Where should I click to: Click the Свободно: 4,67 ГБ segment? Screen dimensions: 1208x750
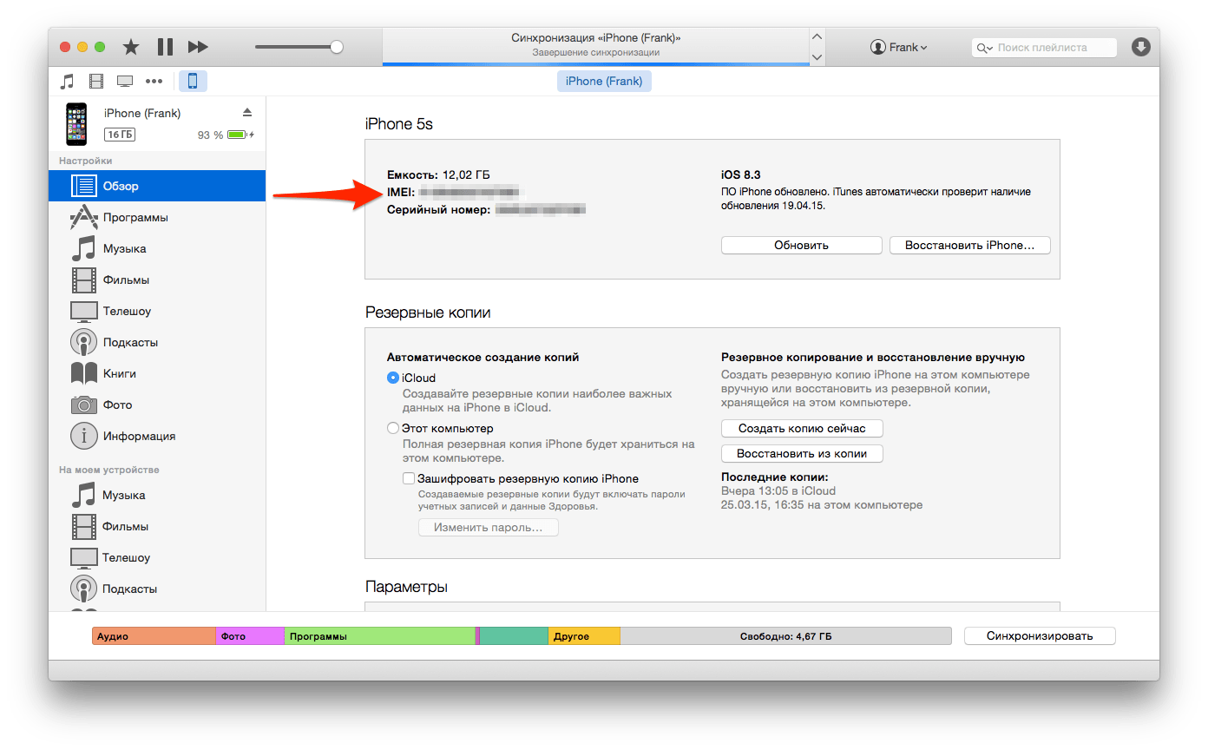tap(785, 636)
